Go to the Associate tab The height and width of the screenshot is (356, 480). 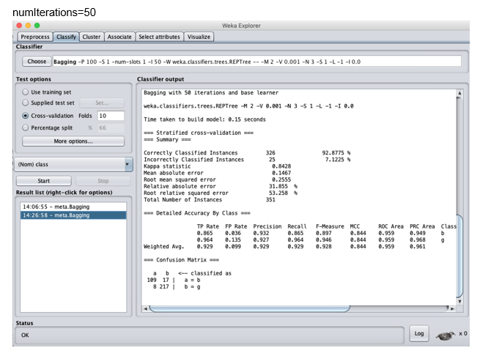click(x=119, y=37)
